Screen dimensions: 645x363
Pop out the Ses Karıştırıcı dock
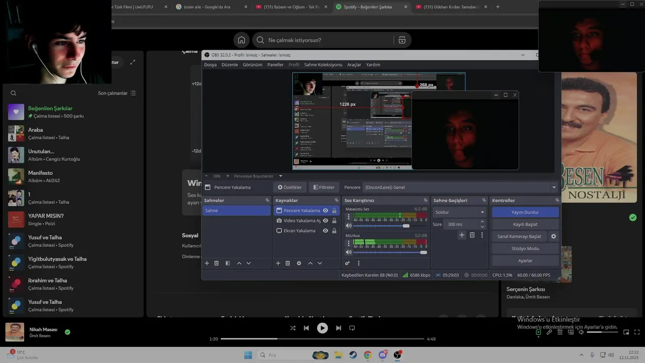coord(426,200)
